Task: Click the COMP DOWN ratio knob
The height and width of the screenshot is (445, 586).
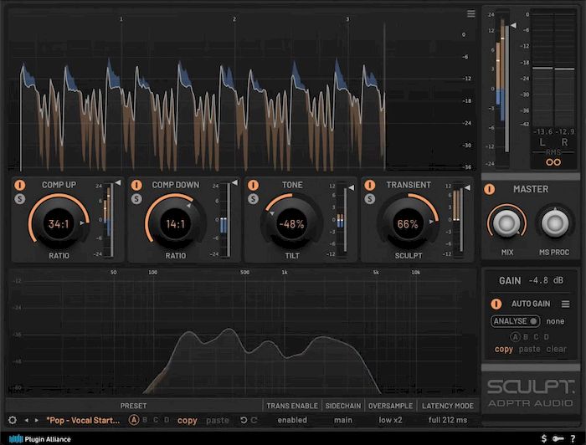Action: 175,223
